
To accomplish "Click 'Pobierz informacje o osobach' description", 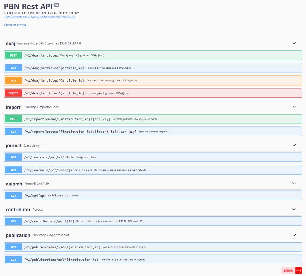I will (x=109, y=221).
